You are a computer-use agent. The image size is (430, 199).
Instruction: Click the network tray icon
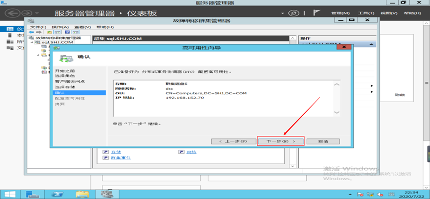click(370, 195)
